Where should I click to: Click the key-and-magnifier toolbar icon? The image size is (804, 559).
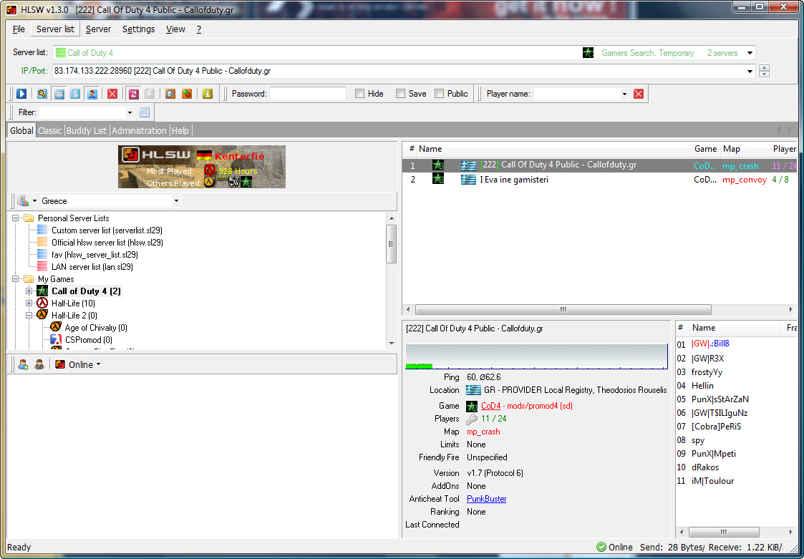point(42,94)
